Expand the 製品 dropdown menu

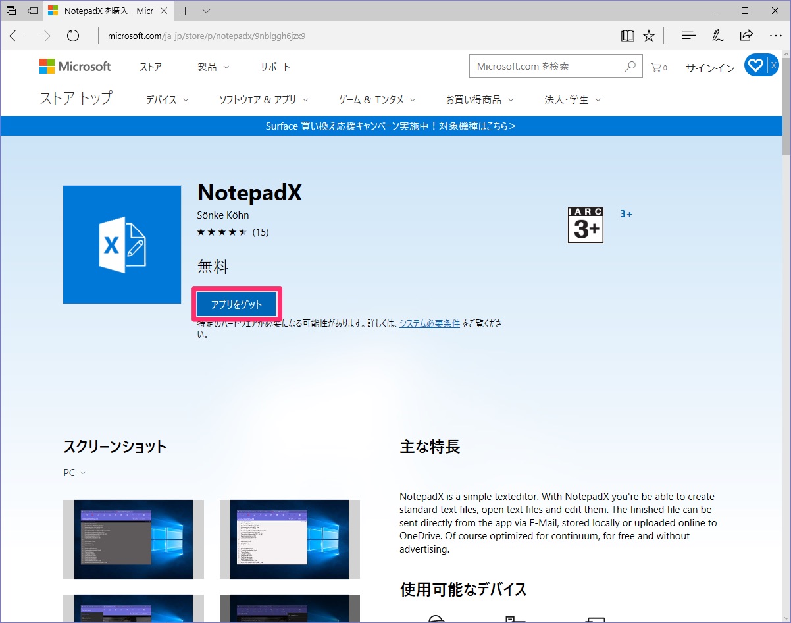pos(213,67)
